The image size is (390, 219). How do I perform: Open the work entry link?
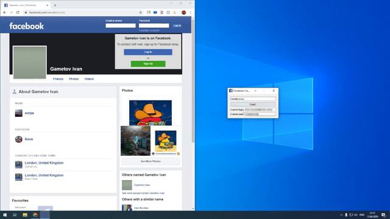29,113
